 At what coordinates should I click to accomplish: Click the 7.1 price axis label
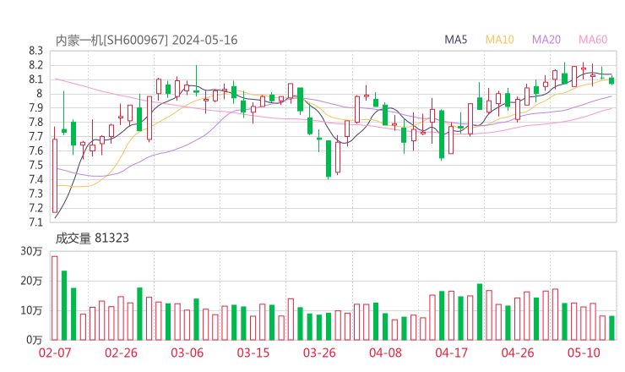[x=35, y=222]
